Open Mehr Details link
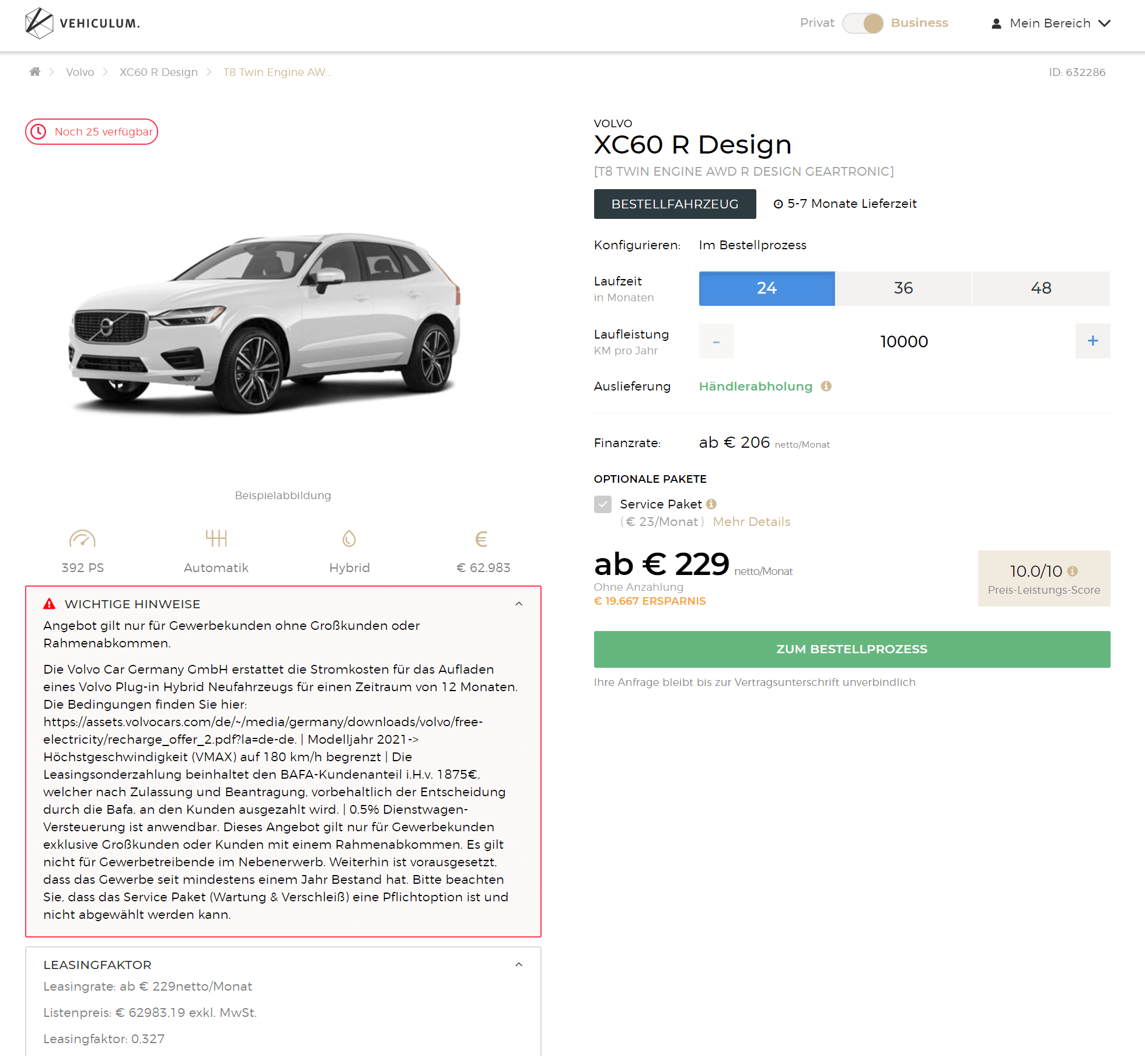Viewport: 1145px width, 1056px height. (x=752, y=522)
